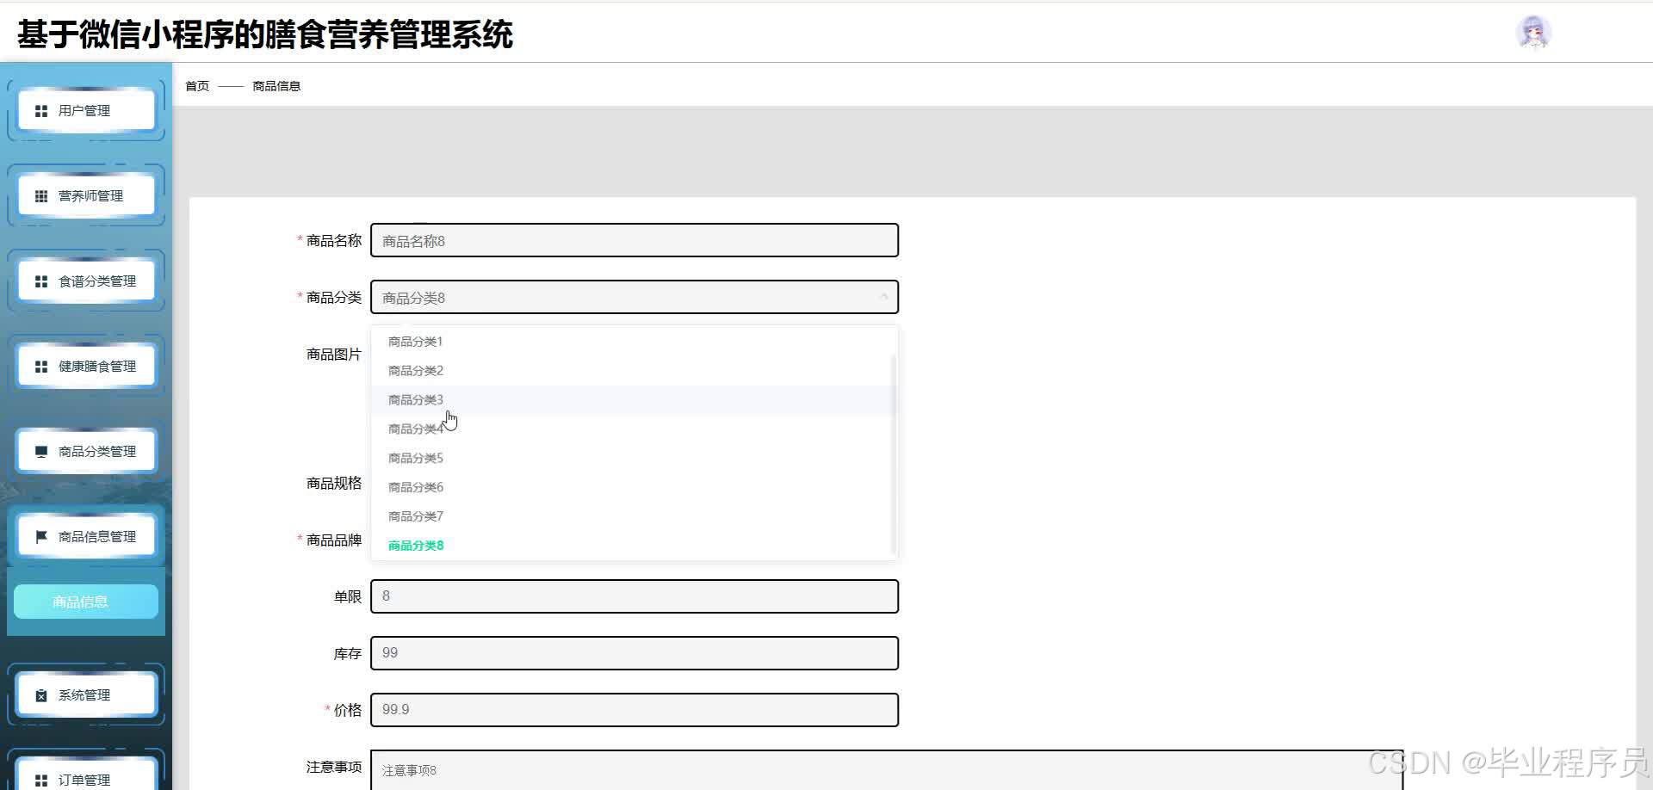Choose 商品分类5 from the dropdown list
The width and height of the screenshot is (1653, 790).
tap(635, 459)
